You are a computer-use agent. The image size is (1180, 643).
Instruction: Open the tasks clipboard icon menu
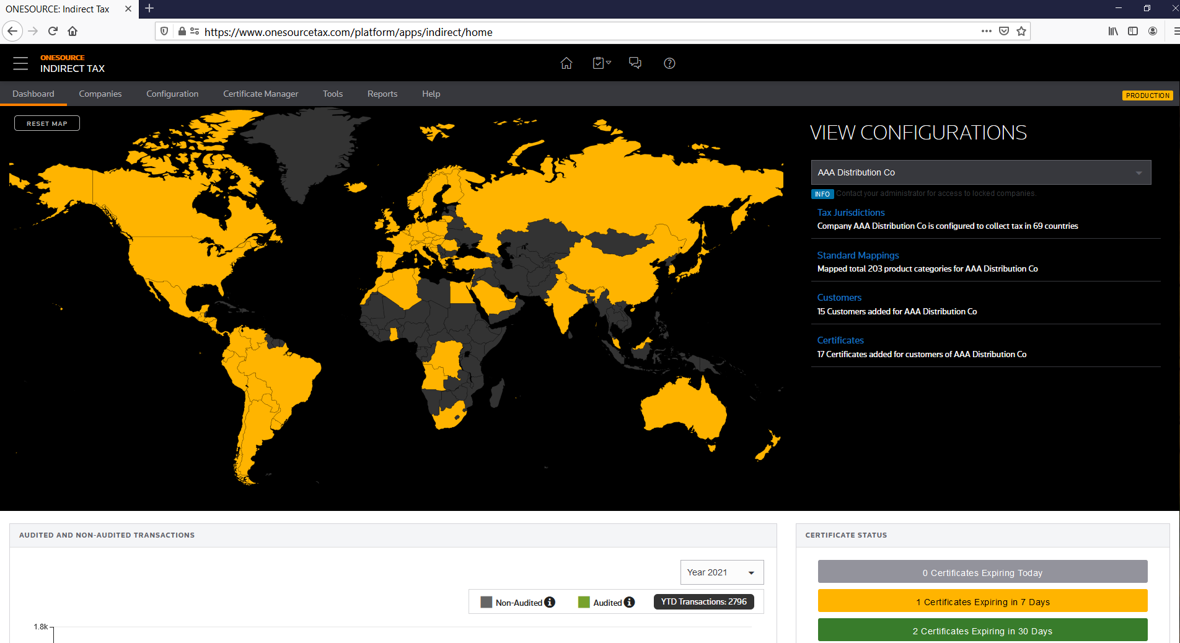pyautogui.click(x=601, y=63)
